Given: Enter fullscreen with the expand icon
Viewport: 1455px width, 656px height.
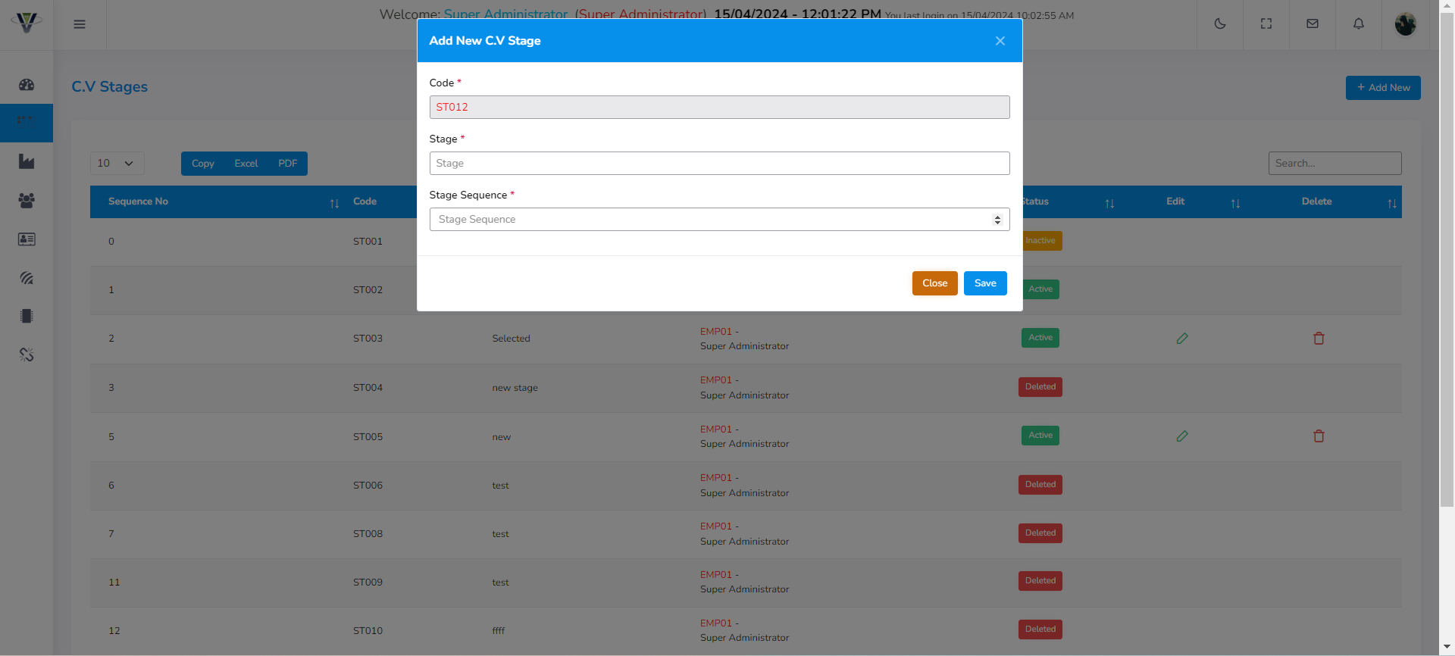Looking at the screenshot, I should tap(1266, 24).
